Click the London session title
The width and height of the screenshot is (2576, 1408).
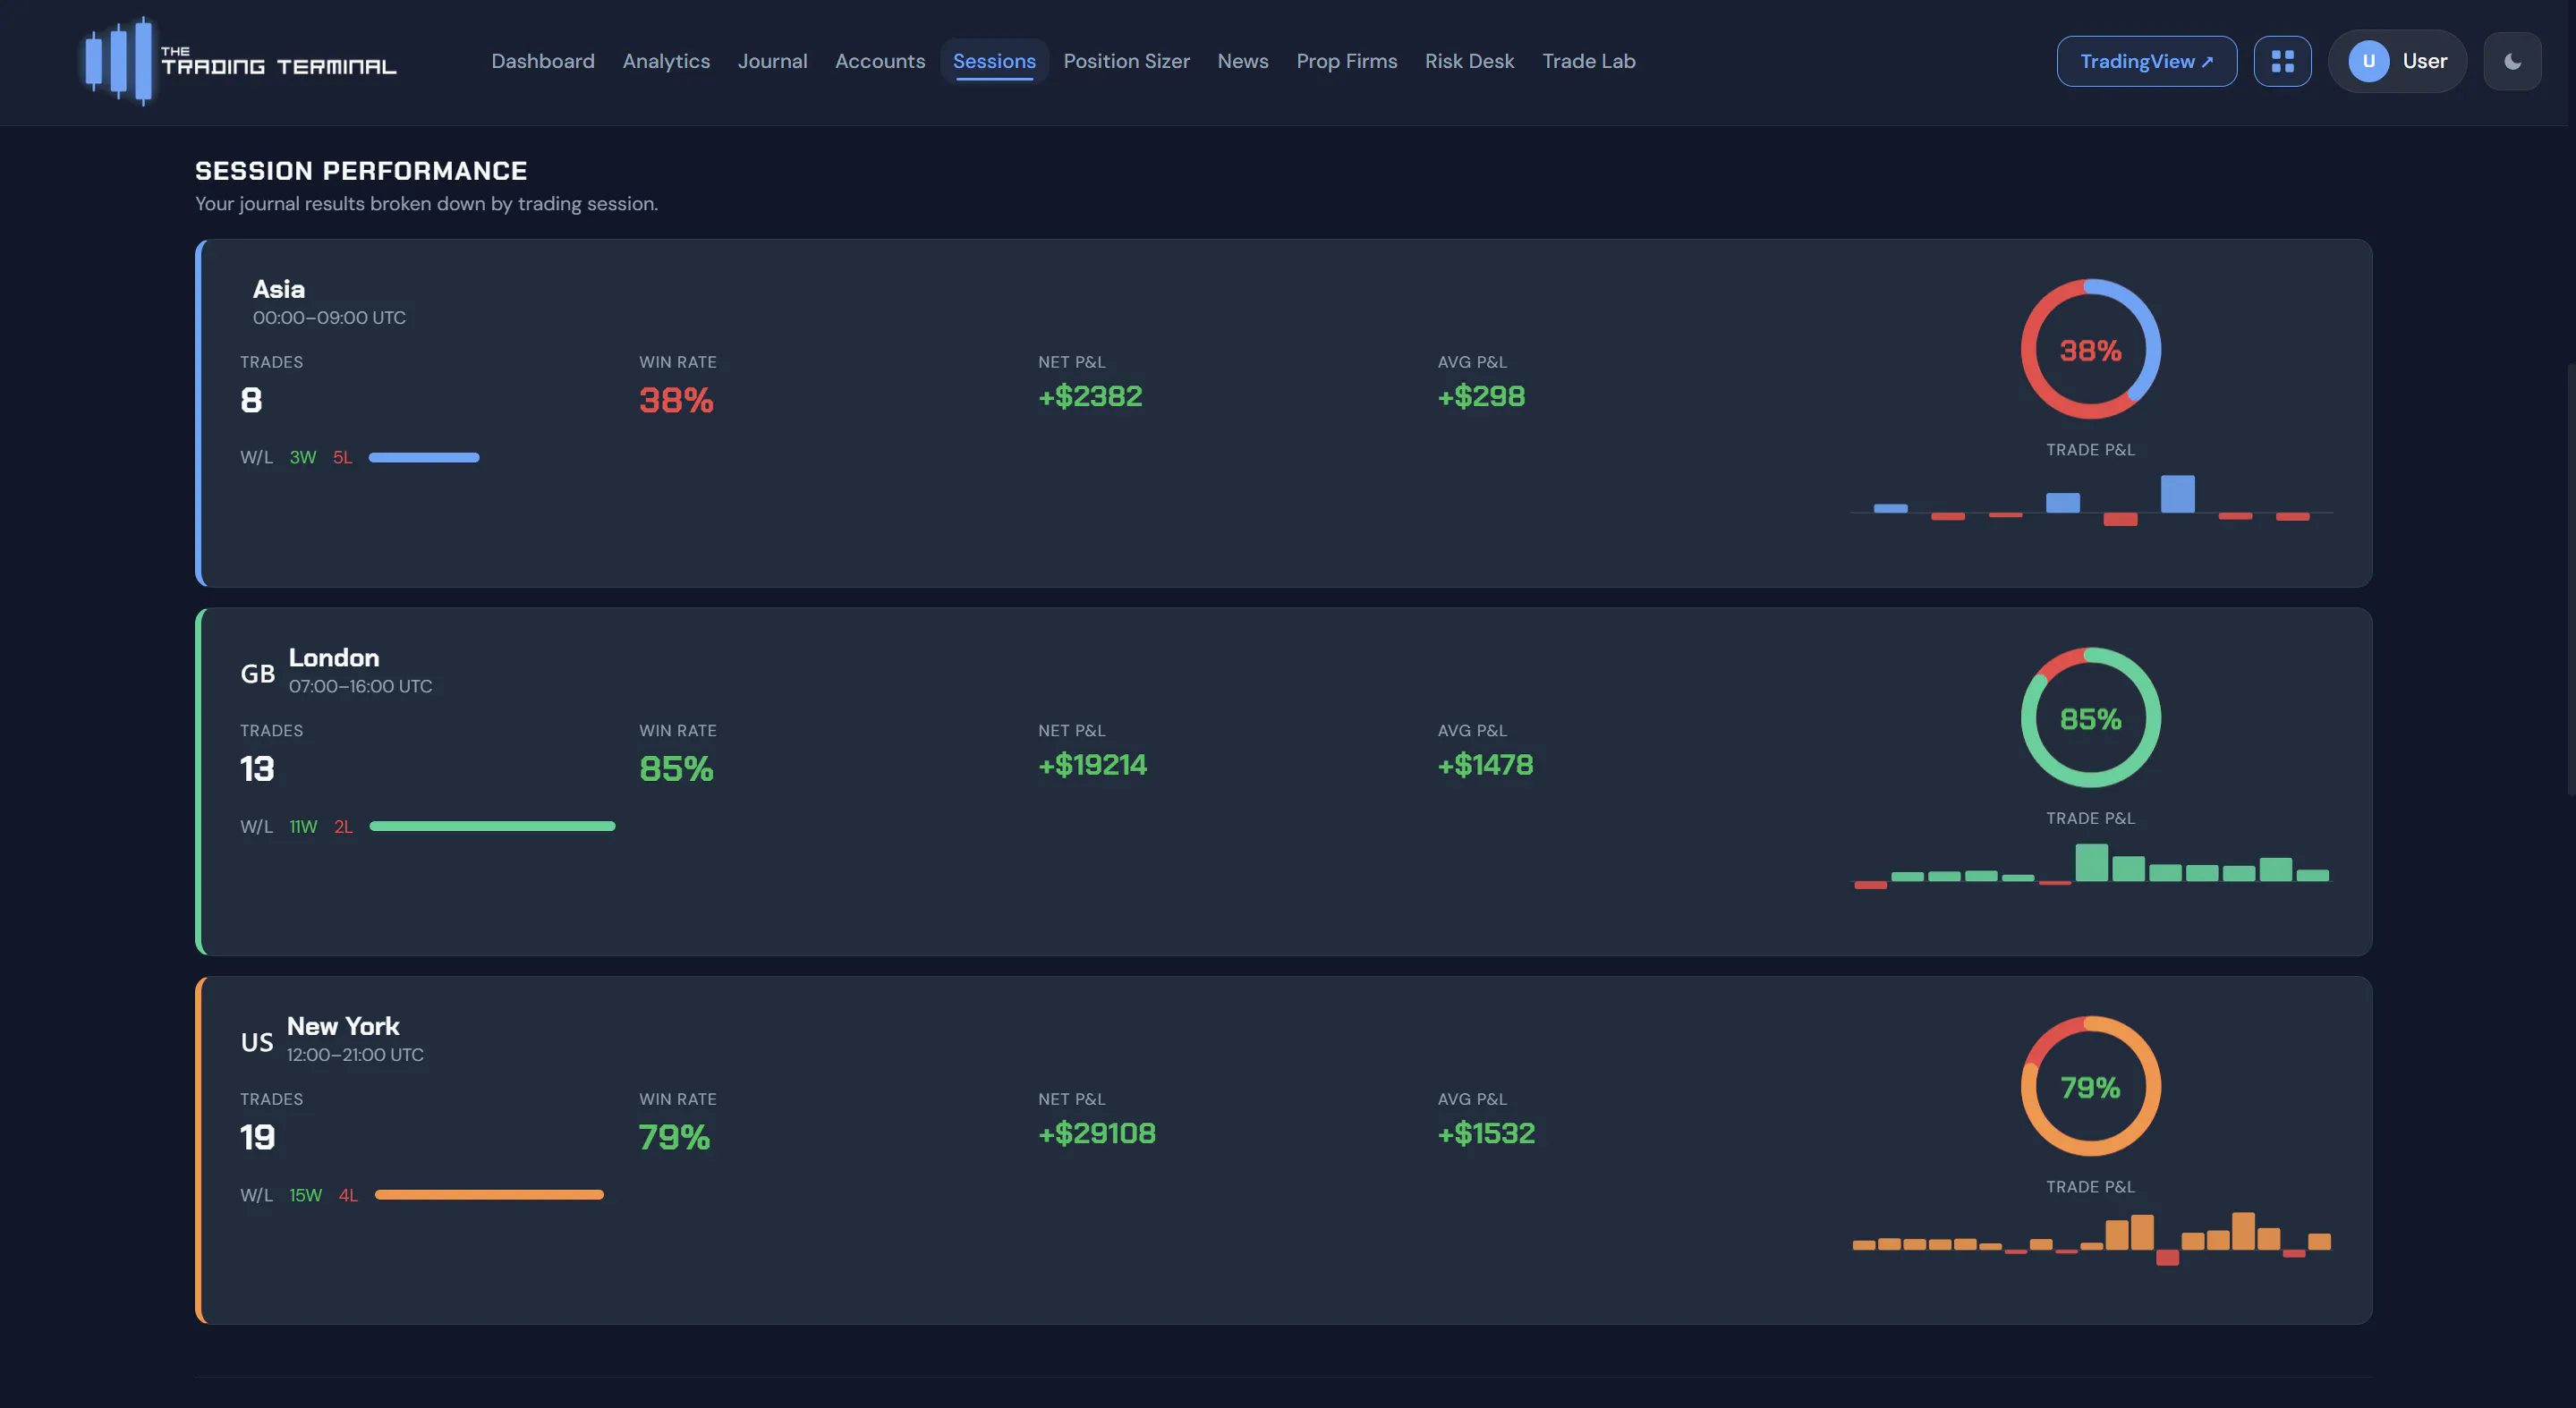334,657
